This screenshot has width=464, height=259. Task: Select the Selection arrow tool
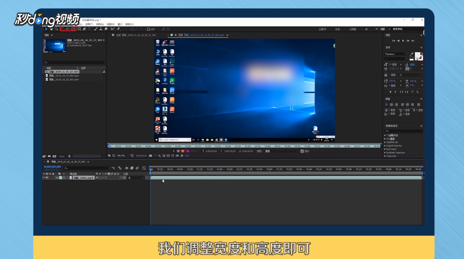46,29
